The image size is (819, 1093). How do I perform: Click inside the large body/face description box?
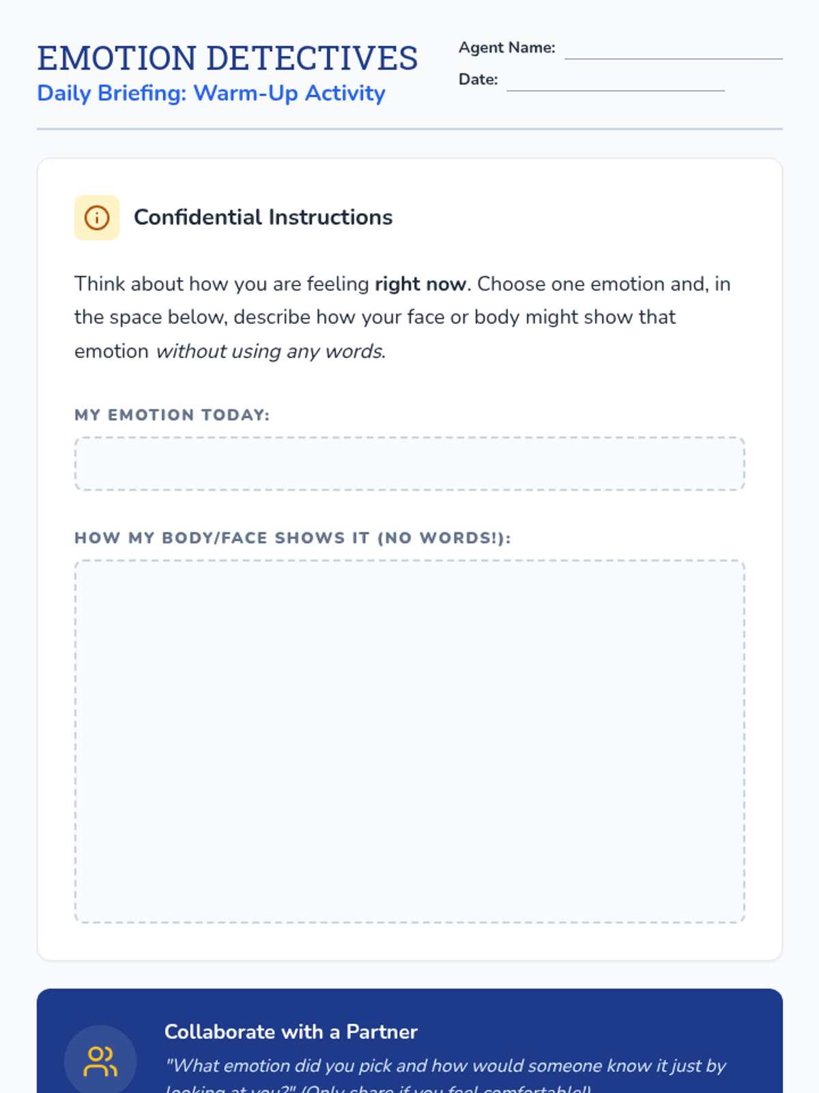click(x=409, y=741)
